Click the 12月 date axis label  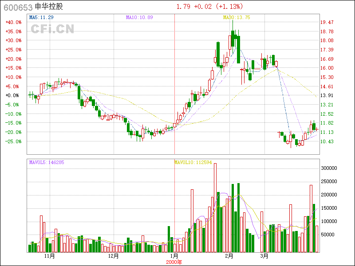(114, 256)
